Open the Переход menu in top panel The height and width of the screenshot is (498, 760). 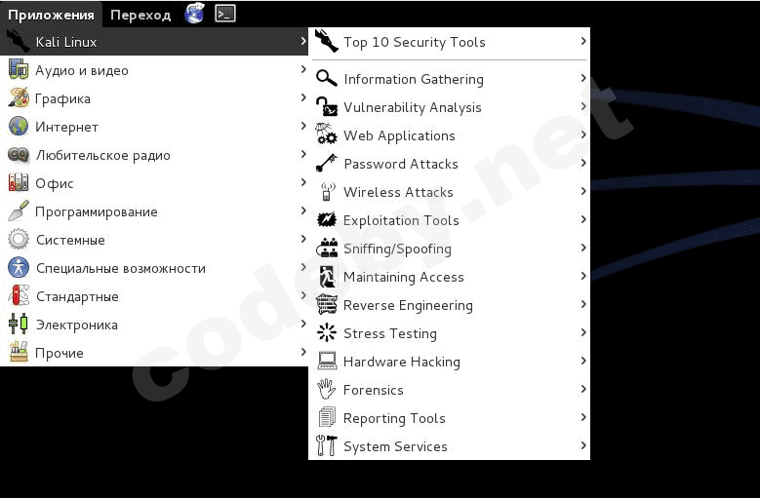[x=140, y=15]
